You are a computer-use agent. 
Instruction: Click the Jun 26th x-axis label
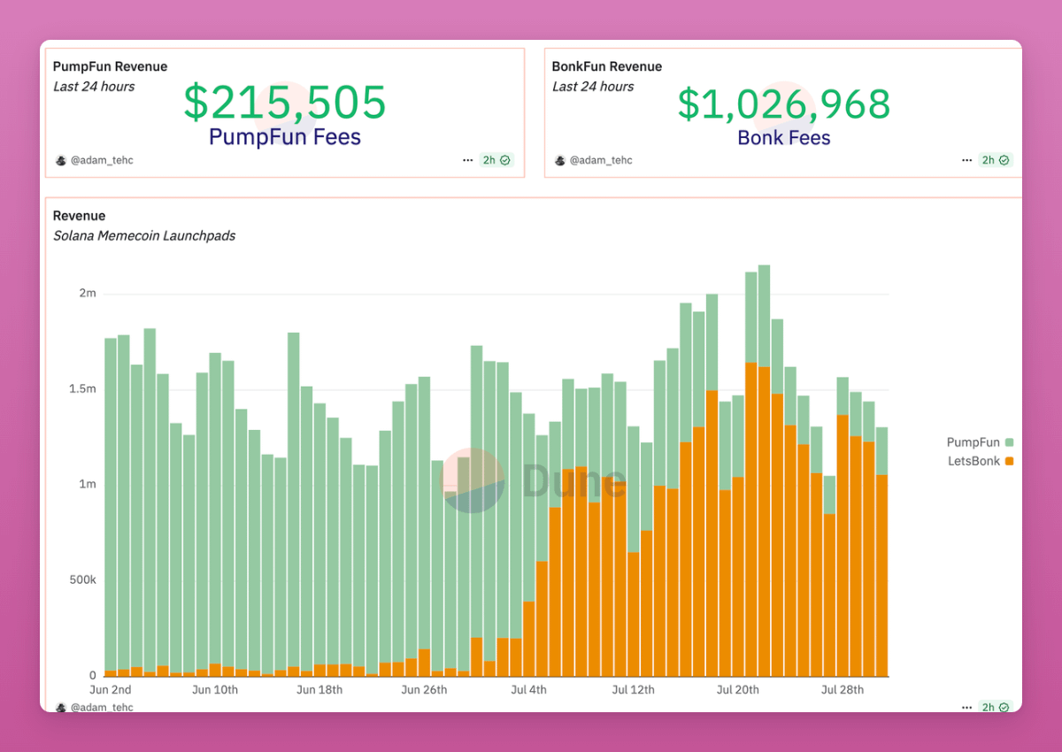(424, 690)
